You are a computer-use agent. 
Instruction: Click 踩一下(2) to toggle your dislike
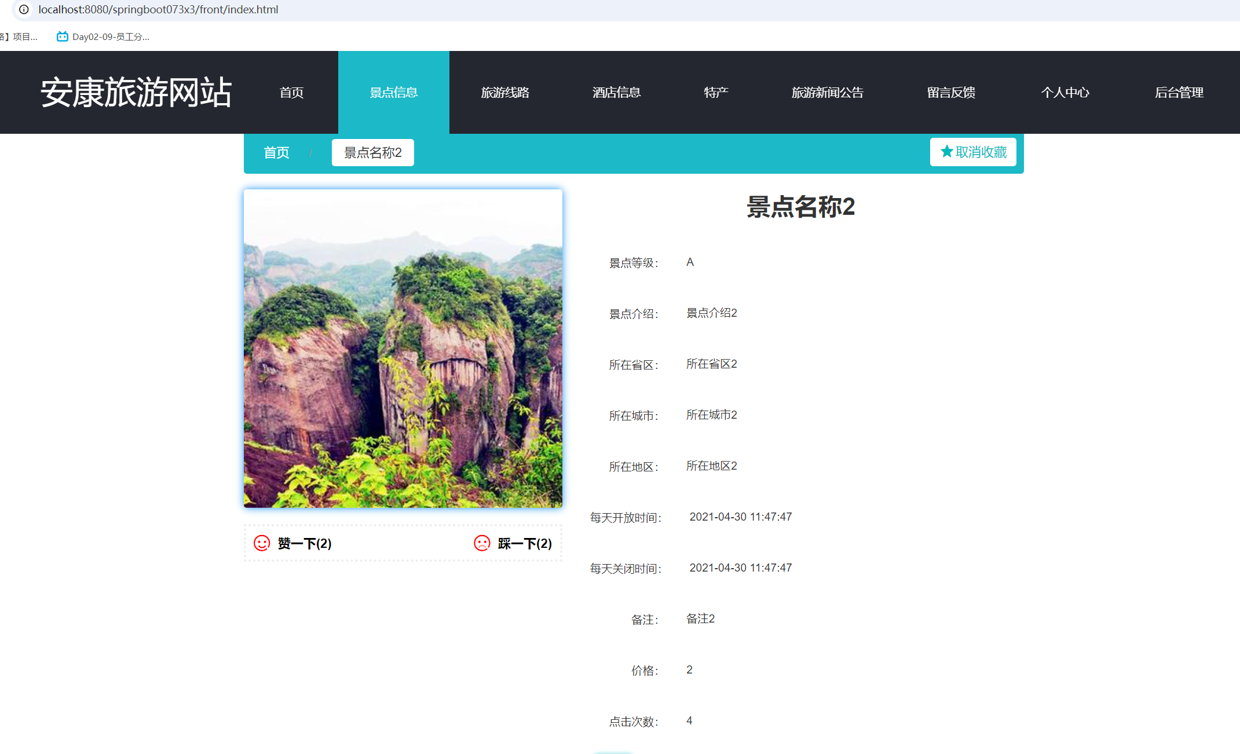click(523, 543)
